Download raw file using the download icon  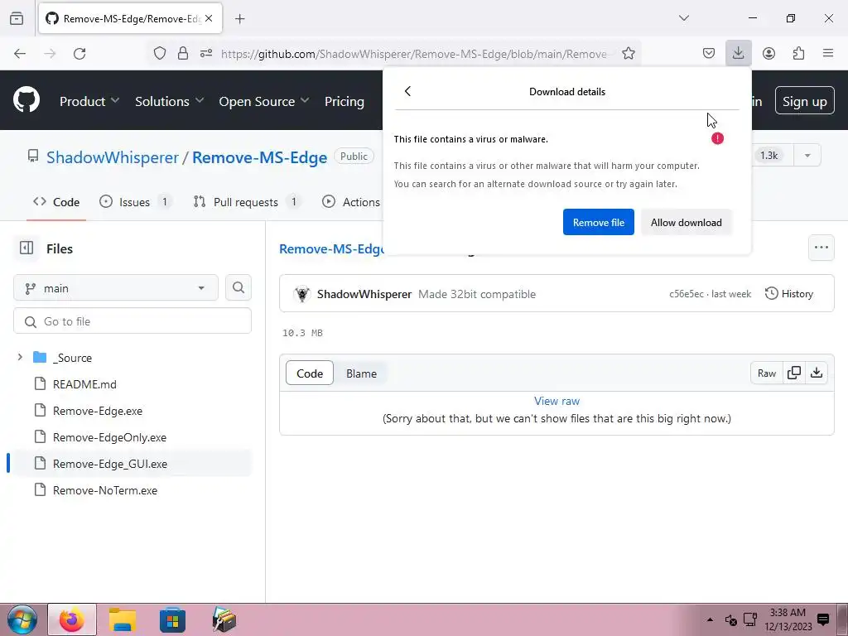[816, 373]
